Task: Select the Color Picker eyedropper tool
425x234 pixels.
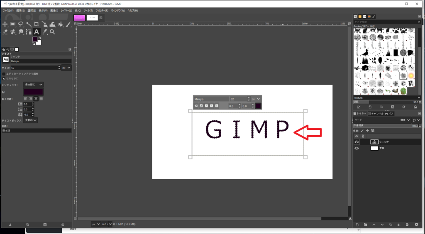Action: 44,32
